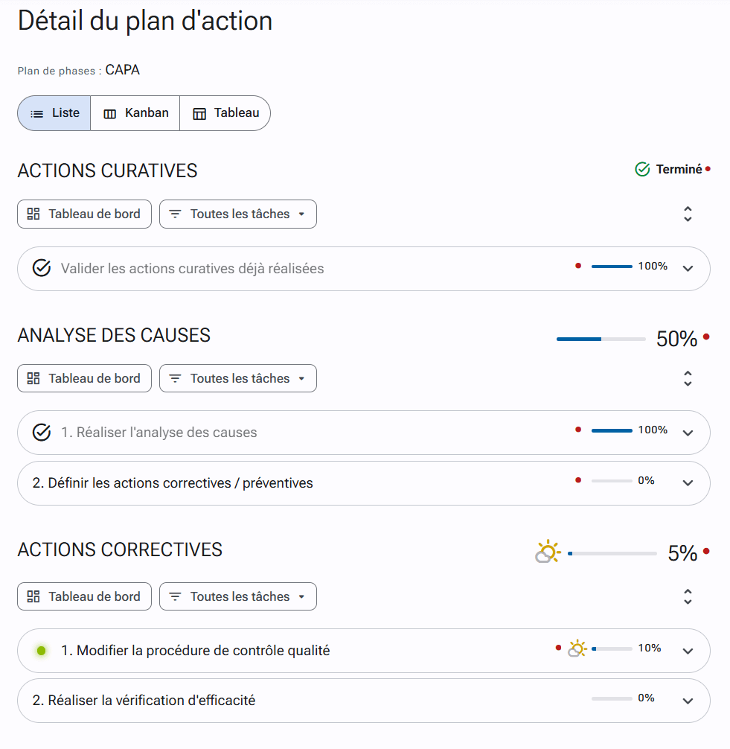Image resolution: width=730 pixels, height=749 pixels.
Task: Switch to the Tableau view tab
Action: pyautogui.click(x=225, y=113)
